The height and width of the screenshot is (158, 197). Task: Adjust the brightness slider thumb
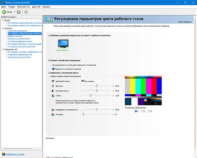(97, 86)
